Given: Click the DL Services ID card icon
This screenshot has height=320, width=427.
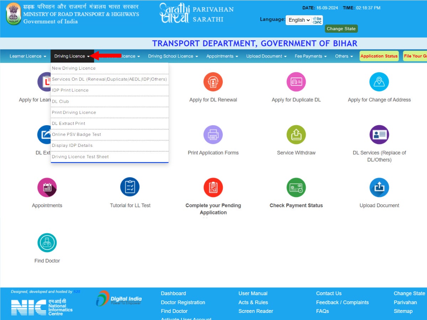Looking at the screenshot, I should (379, 135).
